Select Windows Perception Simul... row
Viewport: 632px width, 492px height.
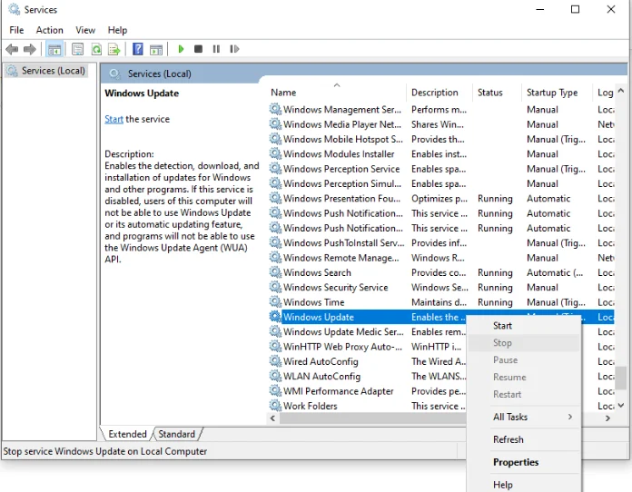click(441, 183)
